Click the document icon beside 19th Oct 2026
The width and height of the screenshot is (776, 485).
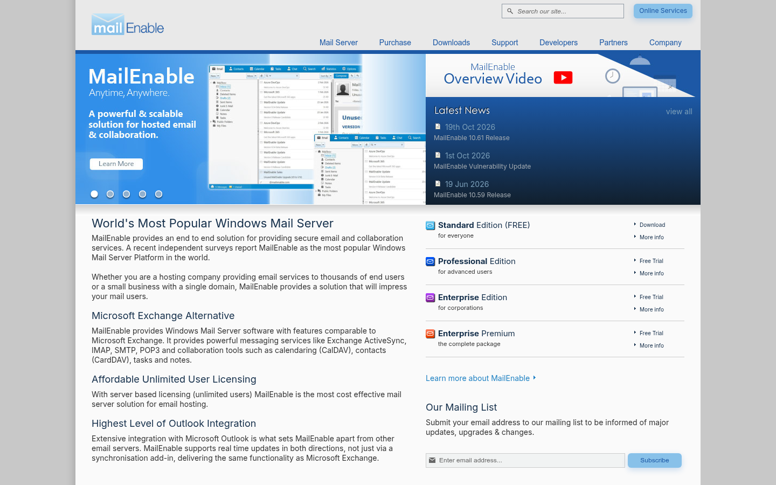[x=438, y=127]
